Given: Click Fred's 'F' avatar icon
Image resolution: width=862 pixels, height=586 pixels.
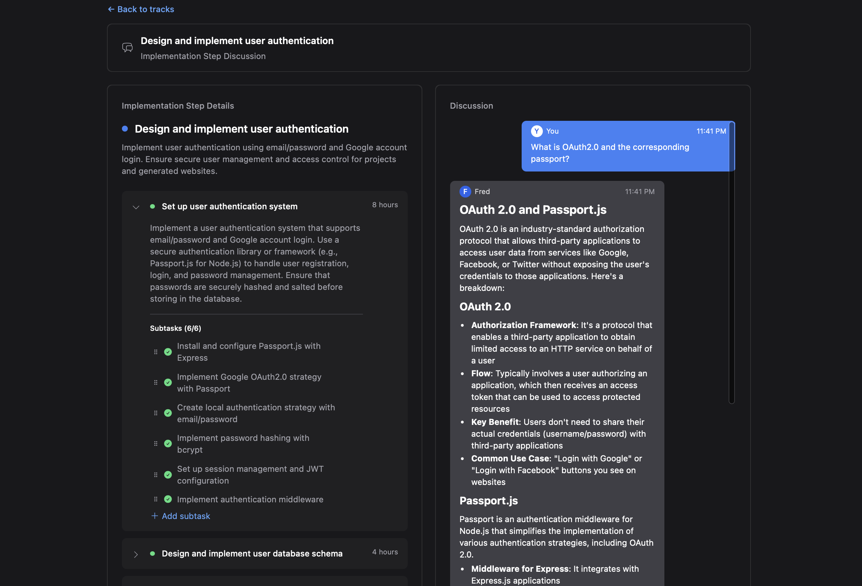Looking at the screenshot, I should [465, 192].
